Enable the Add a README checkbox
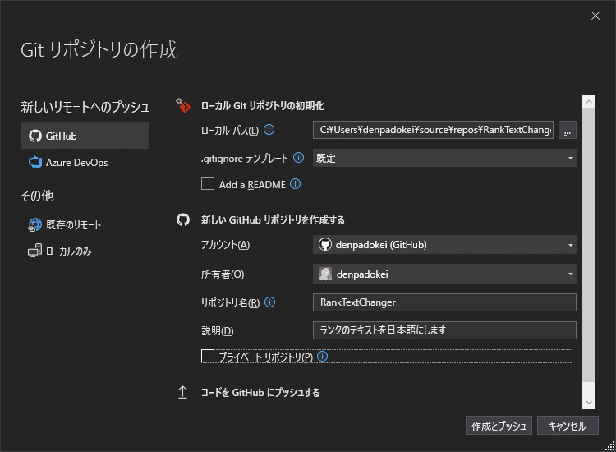This screenshot has width=616, height=452. tap(208, 183)
